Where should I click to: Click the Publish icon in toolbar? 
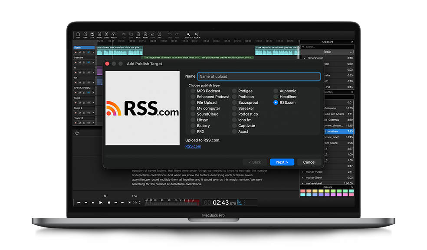[x=114, y=35]
